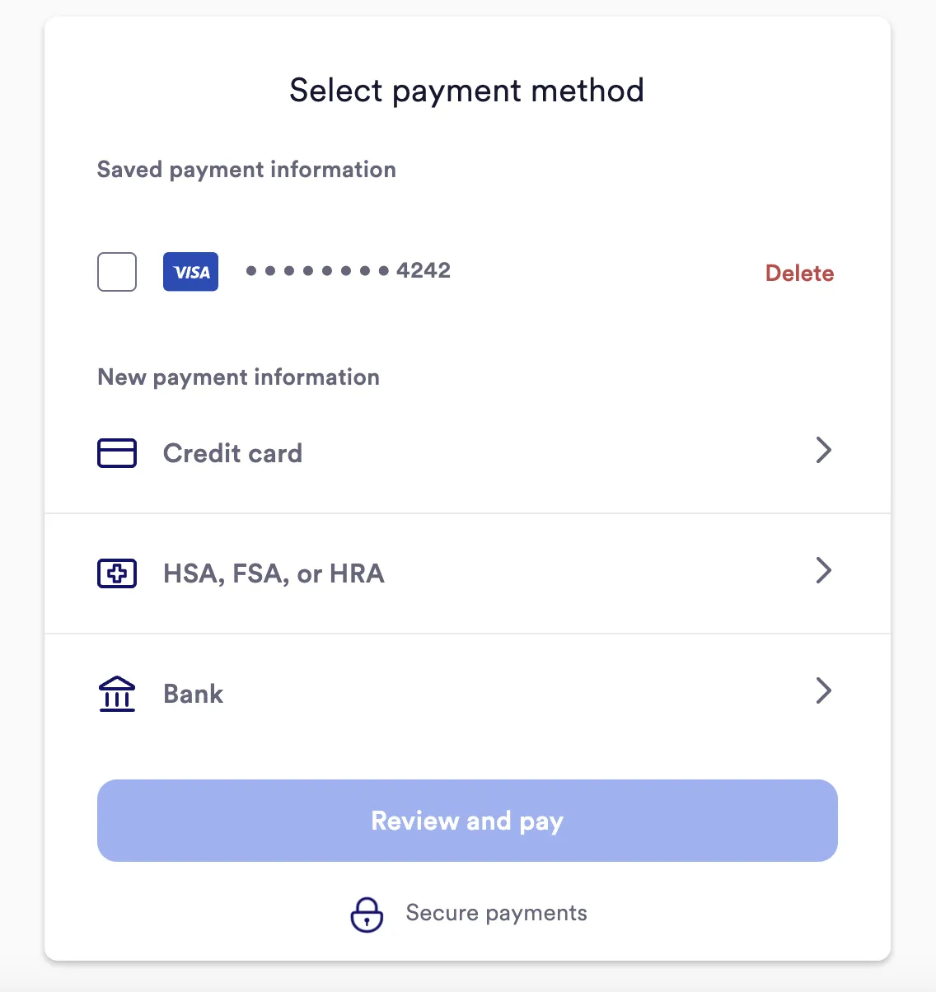Expand the Bank payment option
The image size is (936, 992).
(x=467, y=694)
